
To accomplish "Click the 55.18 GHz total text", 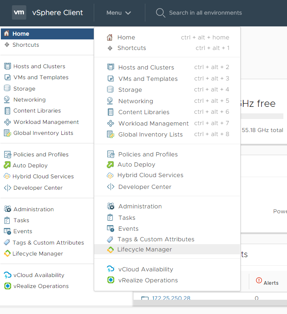I will (x=262, y=130).
